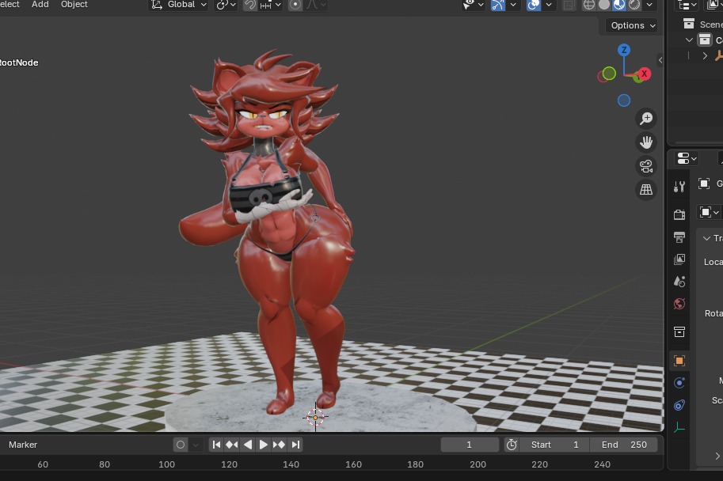The image size is (723, 481).
Task: Open the Marker menu in timeline
Action: pos(23,445)
